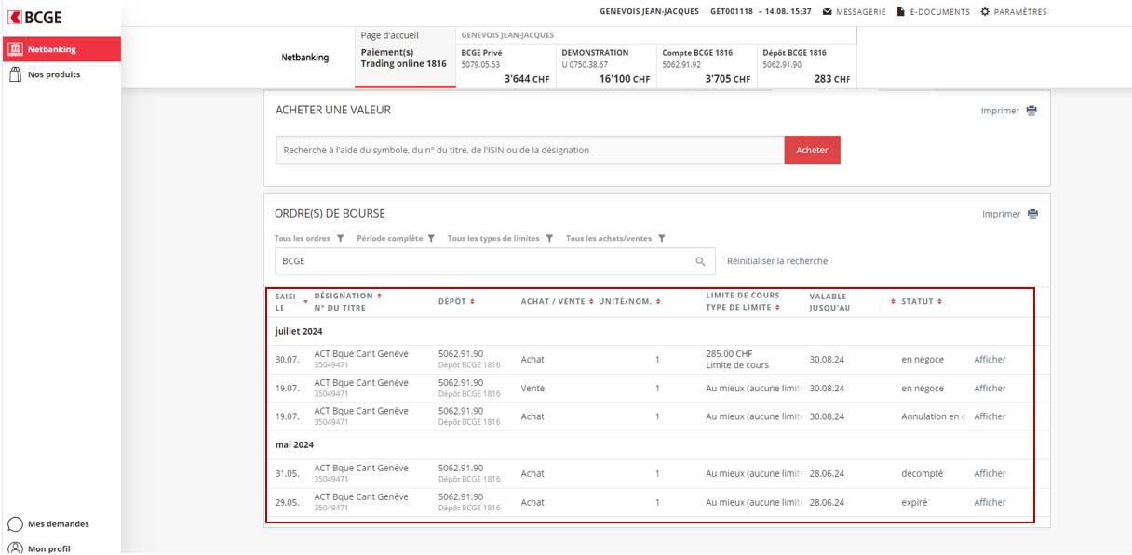Click Afficher for the expiré order
Screen dimensions: 1132x555
[990, 502]
